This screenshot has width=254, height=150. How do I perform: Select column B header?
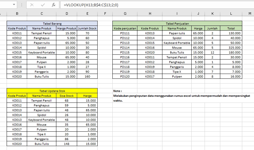click(x=17, y=14)
